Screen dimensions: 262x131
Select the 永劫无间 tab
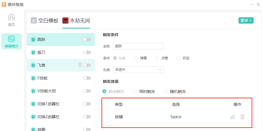pyautogui.click(x=80, y=21)
